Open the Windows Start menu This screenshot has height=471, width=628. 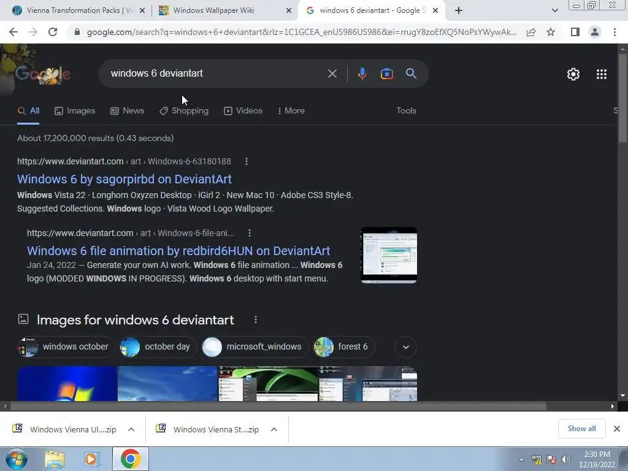(x=17, y=459)
